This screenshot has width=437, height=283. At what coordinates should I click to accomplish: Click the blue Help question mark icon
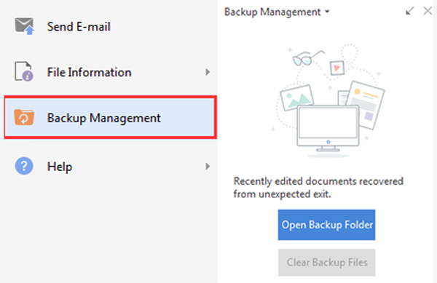tap(24, 166)
